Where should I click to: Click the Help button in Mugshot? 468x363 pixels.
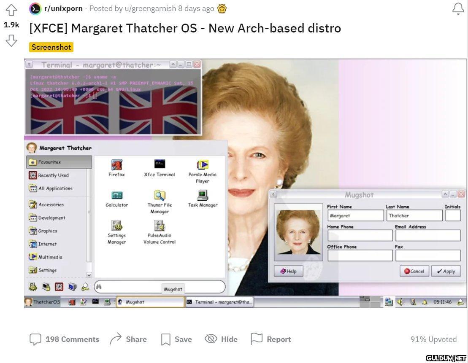[x=289, y=271]
